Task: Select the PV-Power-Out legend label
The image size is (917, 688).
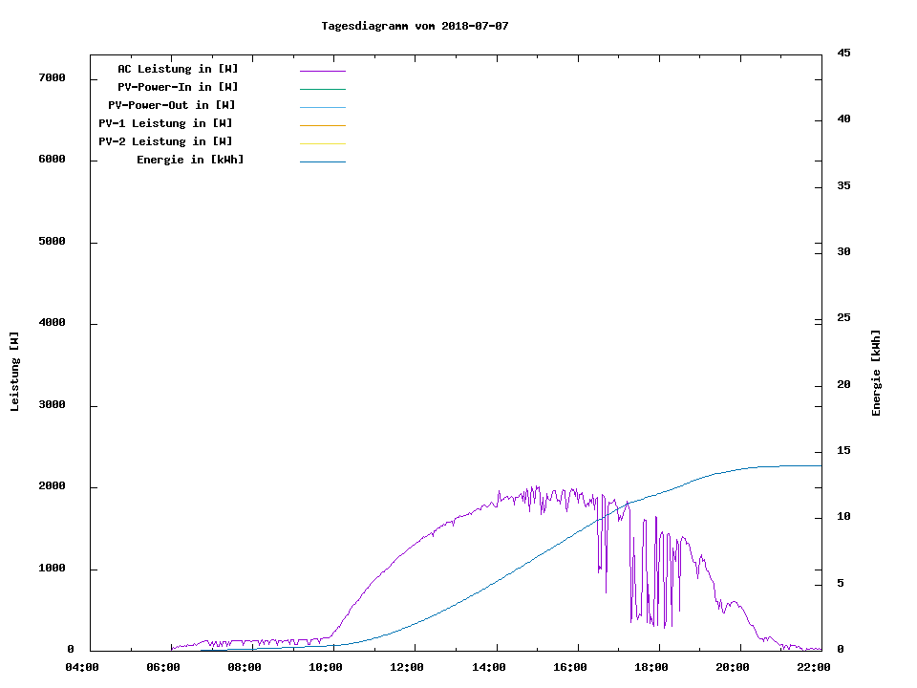Action: point(173,105)
